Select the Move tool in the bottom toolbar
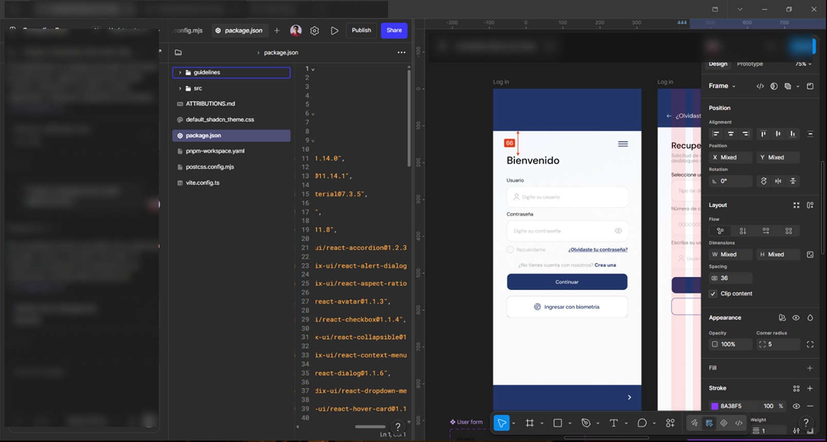Screen dimensions: 827x442 (x=501, y=423)
